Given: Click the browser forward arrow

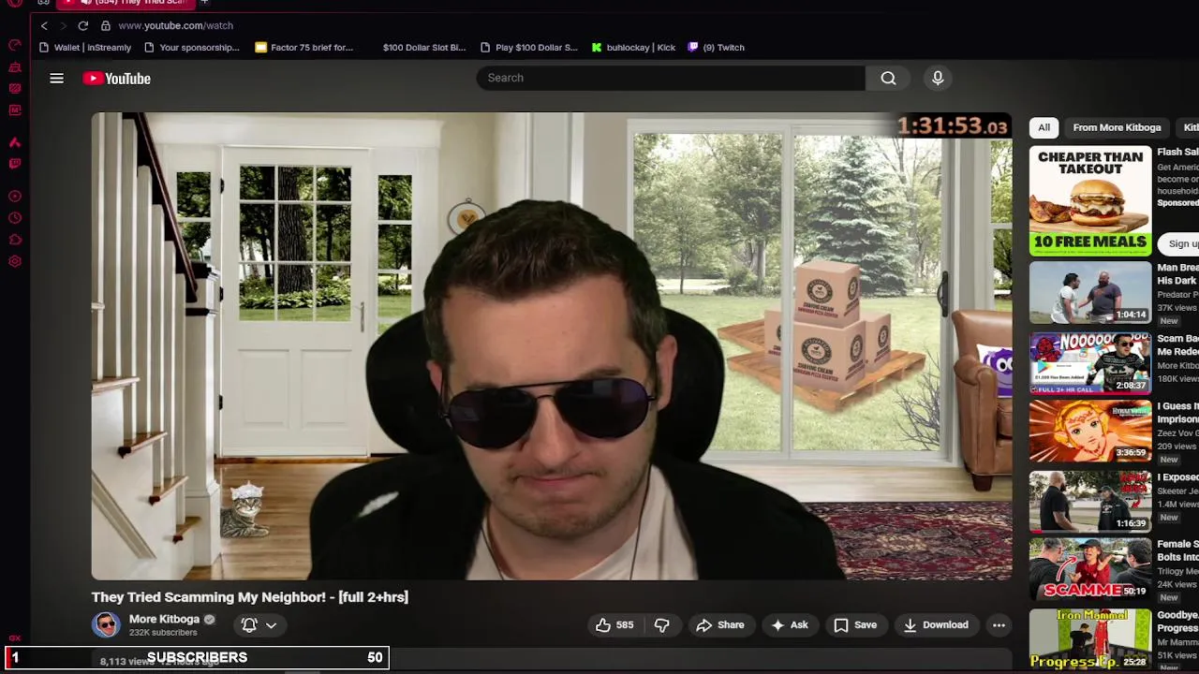Looking at the screenshot, I should pyautogui.click(x=63, y=26).
